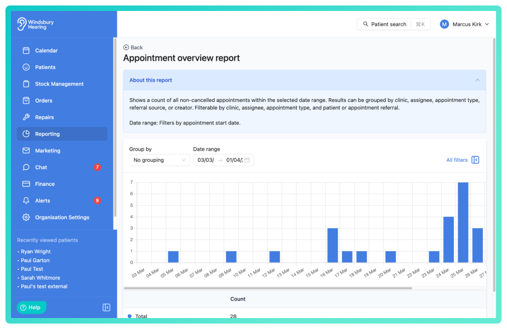Click the Total count value 28
The image size is (507, 329).
pyautogui.click(x=233, y=316)
